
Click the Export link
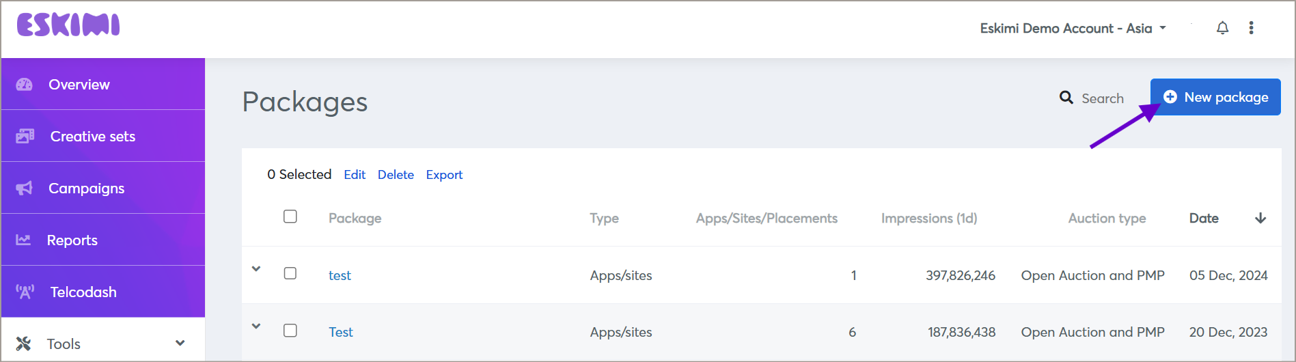point(444,175)
